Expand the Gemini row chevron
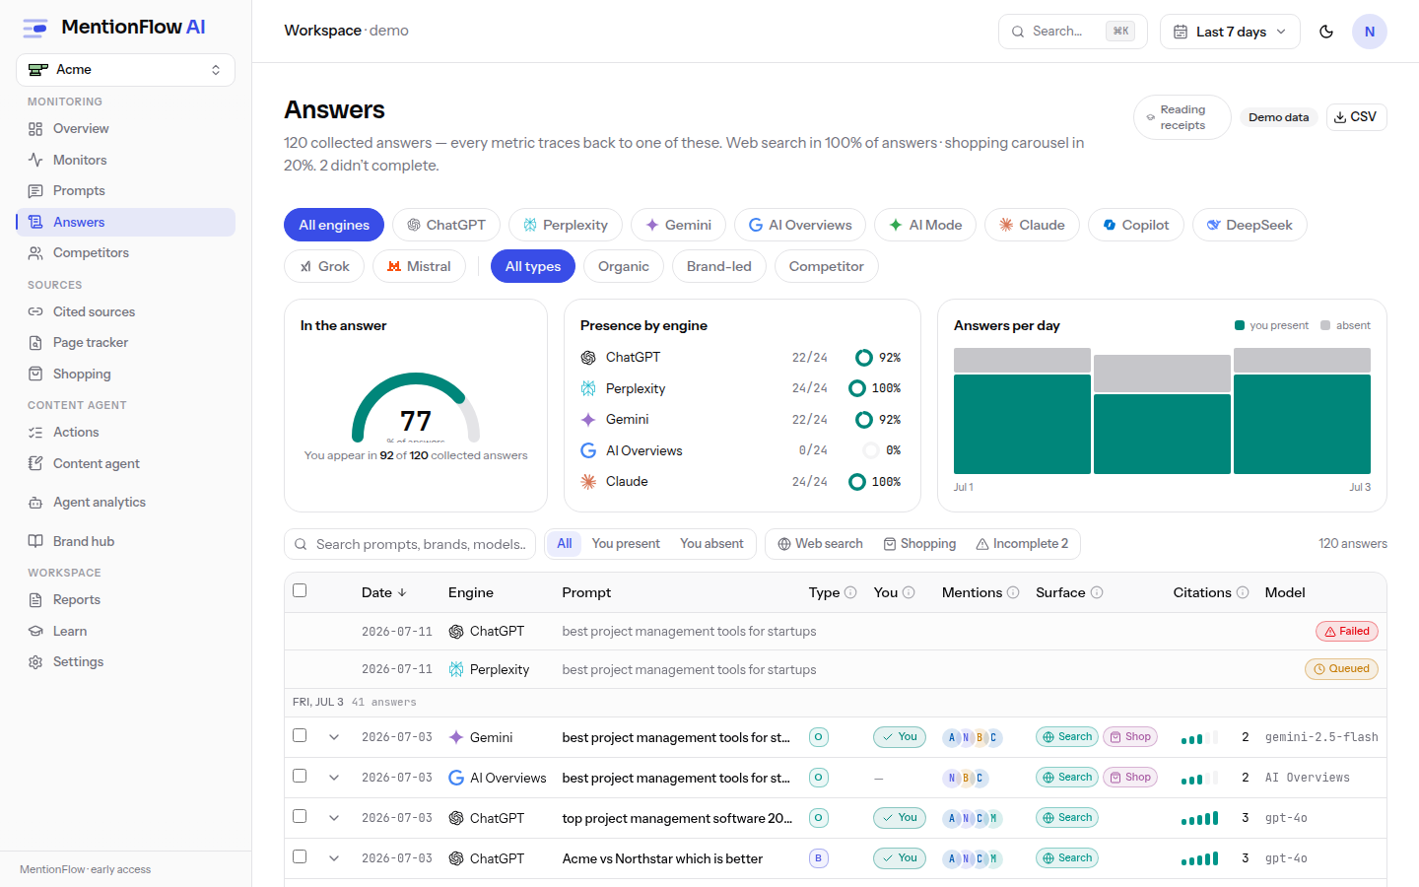The image size is (1419, 887). [x=334, y=737]
